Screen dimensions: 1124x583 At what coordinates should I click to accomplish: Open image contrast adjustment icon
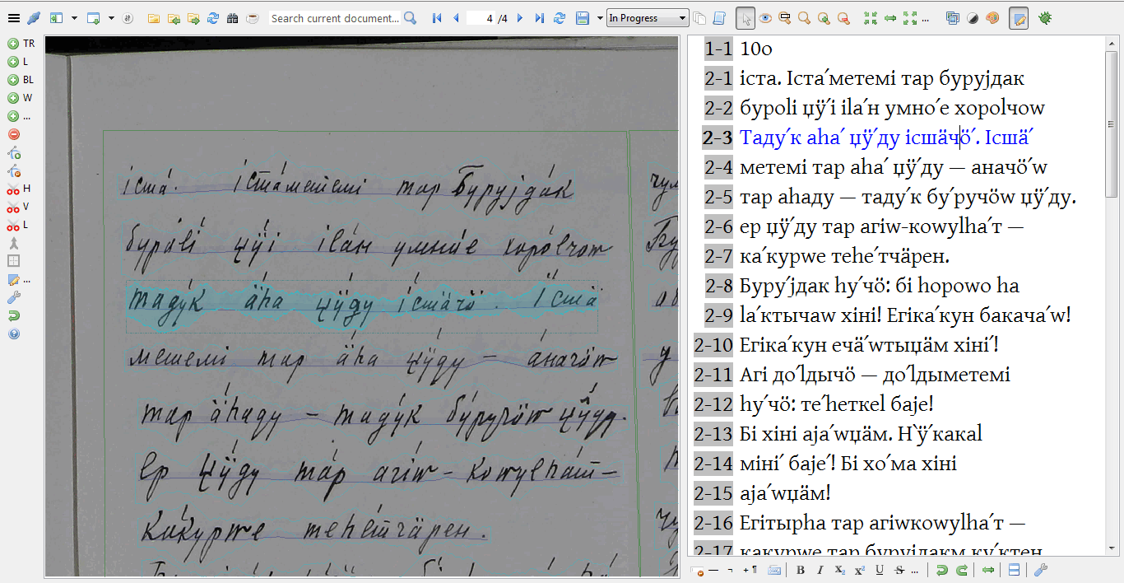pos(973,18)
